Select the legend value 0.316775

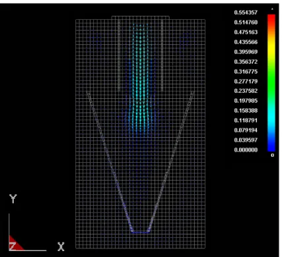246,72
